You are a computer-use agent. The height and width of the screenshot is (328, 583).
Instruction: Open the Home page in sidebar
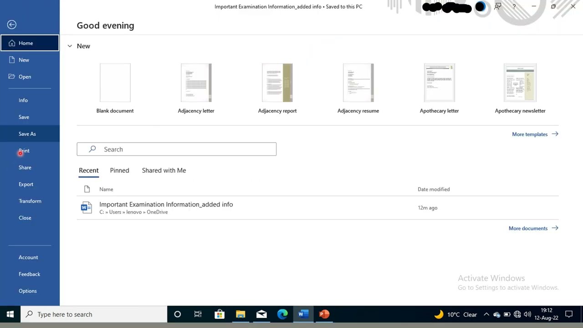30,43
